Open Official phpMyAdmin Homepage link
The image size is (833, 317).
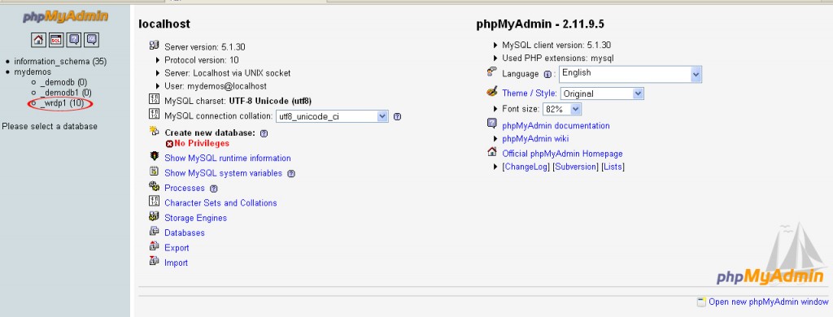[562, 154]
